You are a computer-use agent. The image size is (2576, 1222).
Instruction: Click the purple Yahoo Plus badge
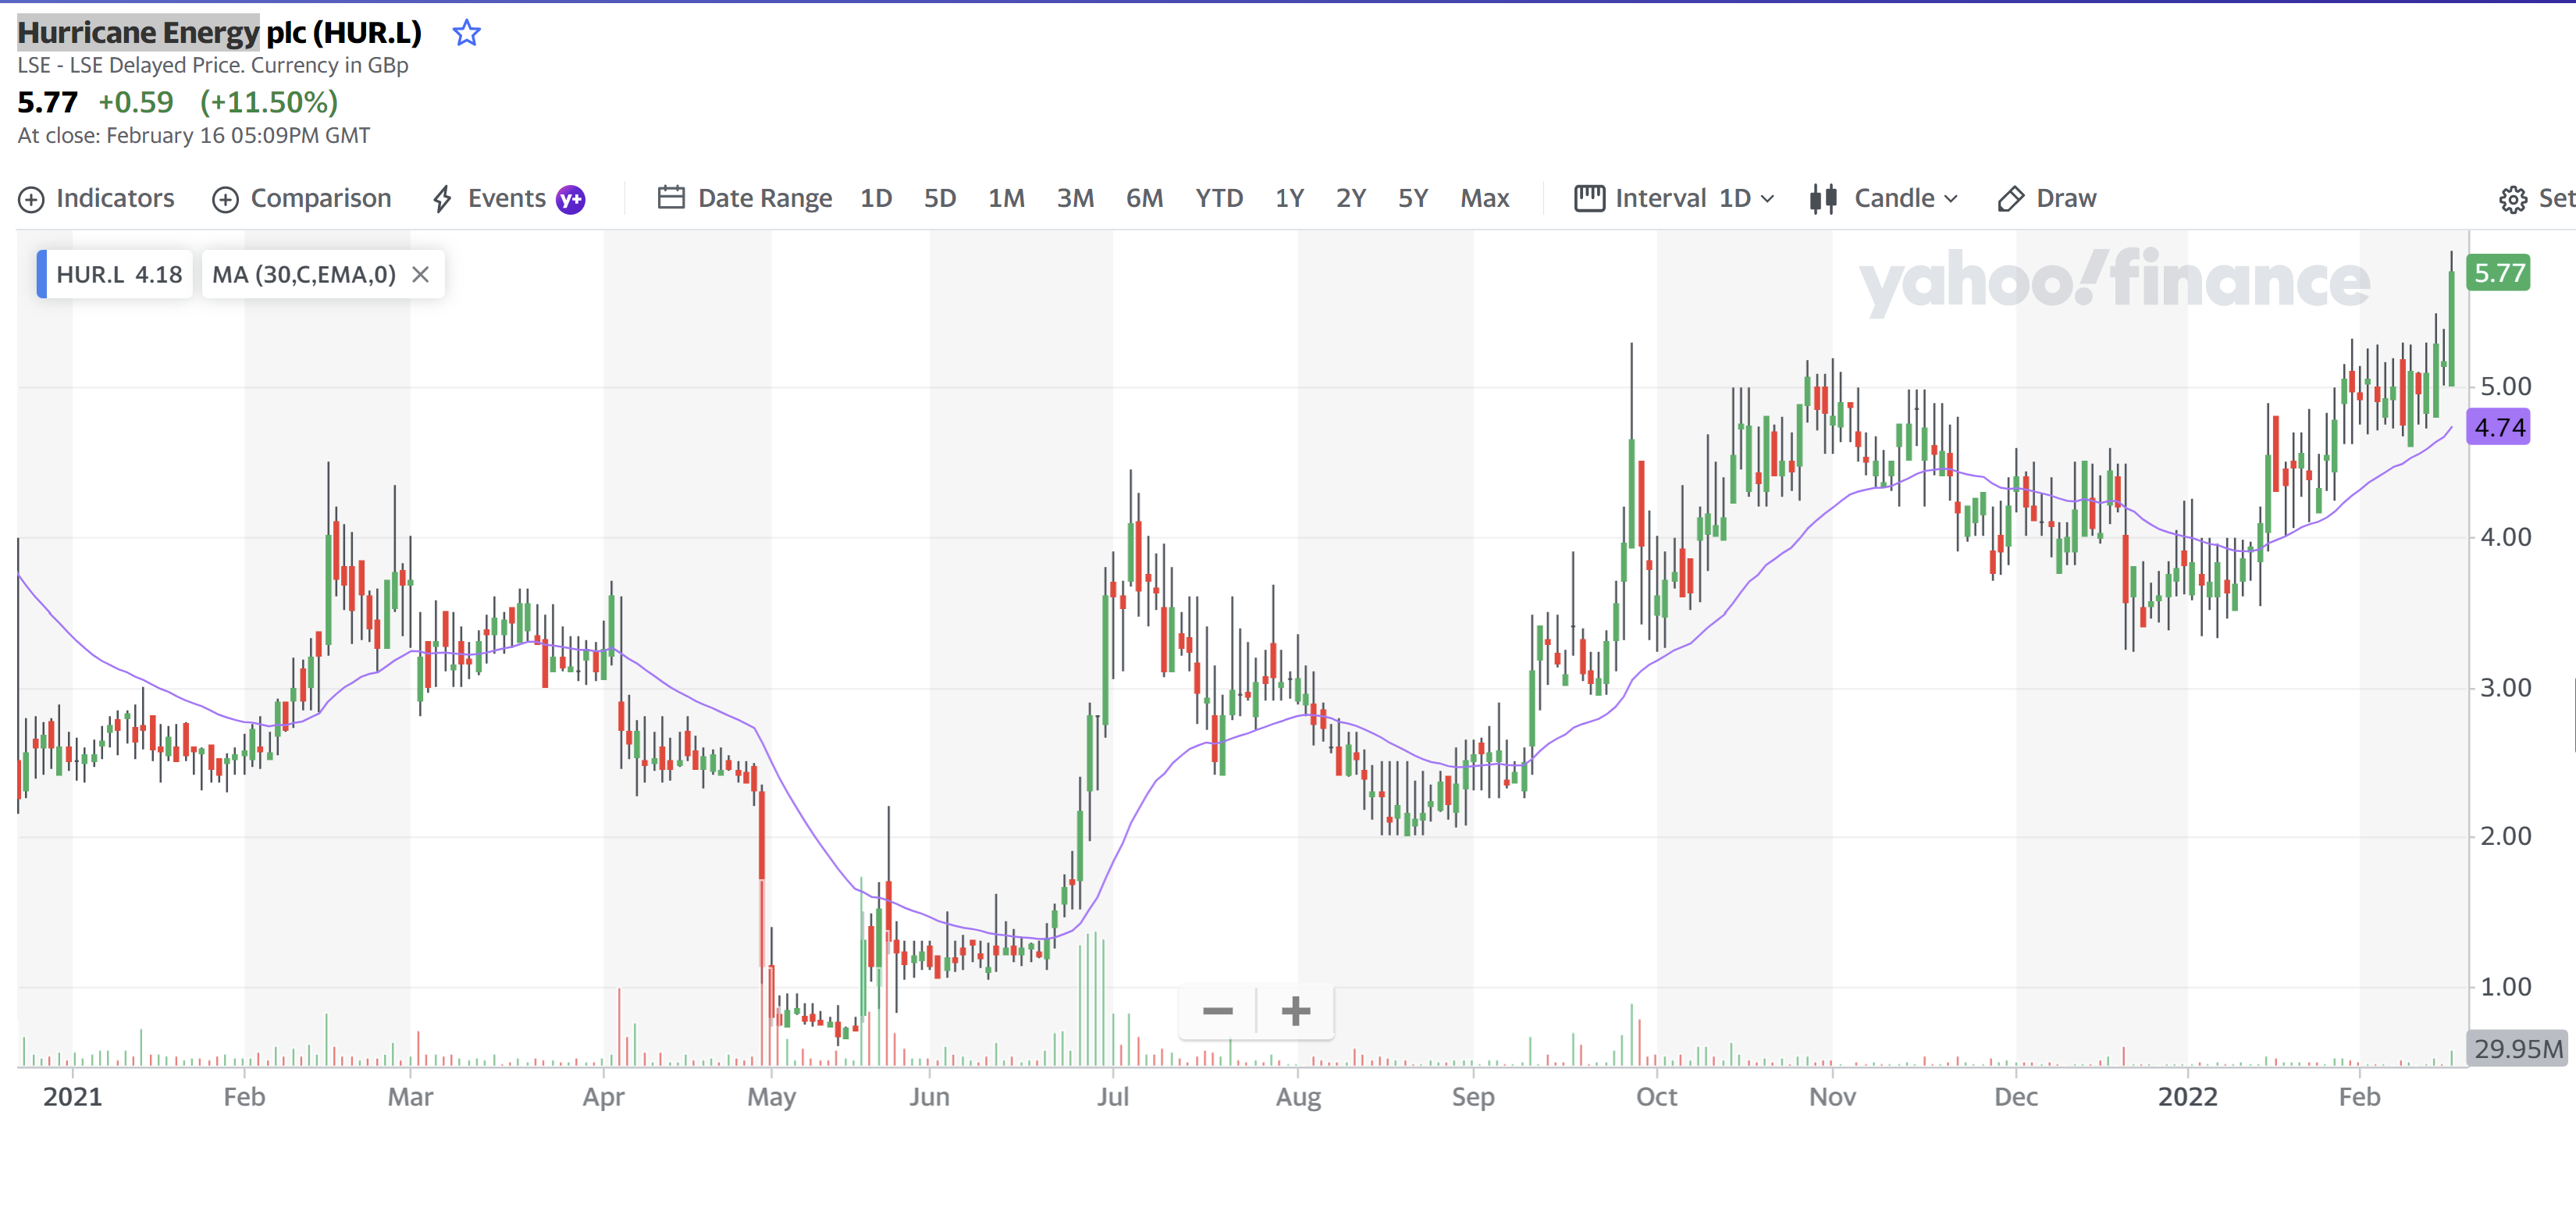coord(571,199)
